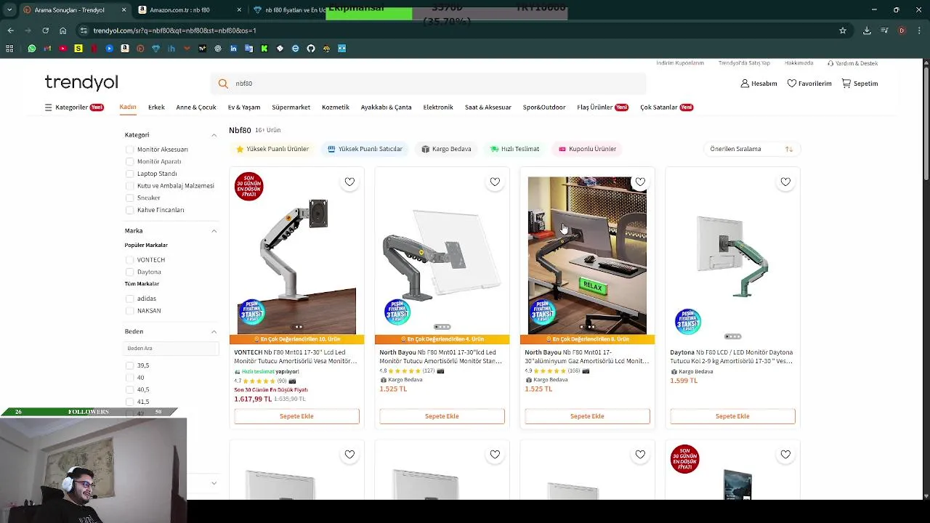Open the LinkedIn bookmark icon
The height and width of the screenshot is (523, 930).
click(x=233, y=49)
